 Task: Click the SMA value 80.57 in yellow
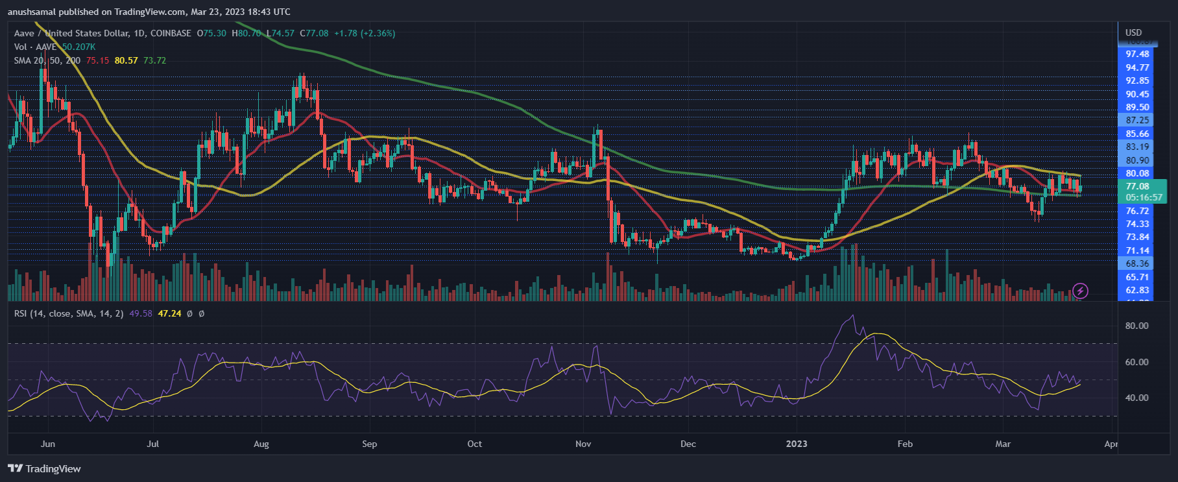click(126, 60)
